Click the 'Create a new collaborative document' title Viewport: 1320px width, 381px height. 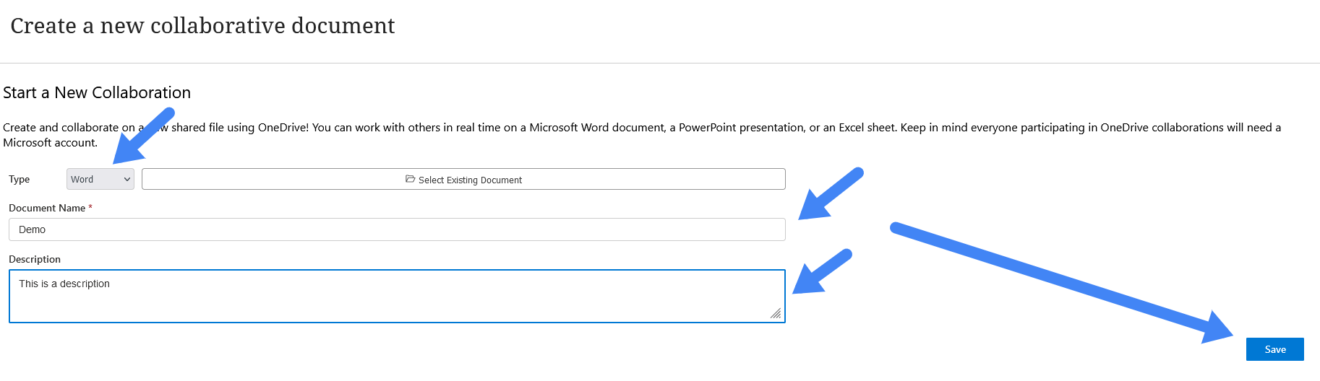tap(202, 26)
